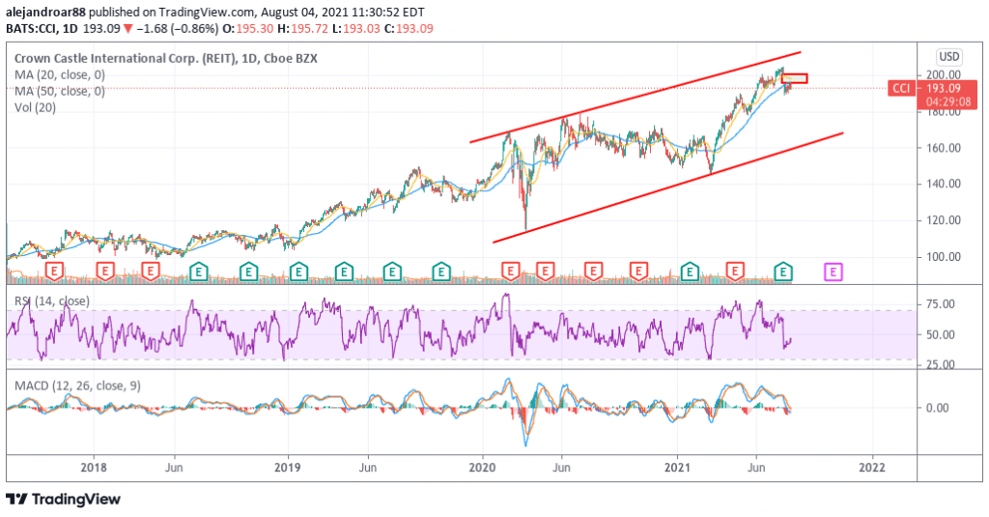
Task: Click the TradingView logo at bottom
Action: click(x=63, y=500)
